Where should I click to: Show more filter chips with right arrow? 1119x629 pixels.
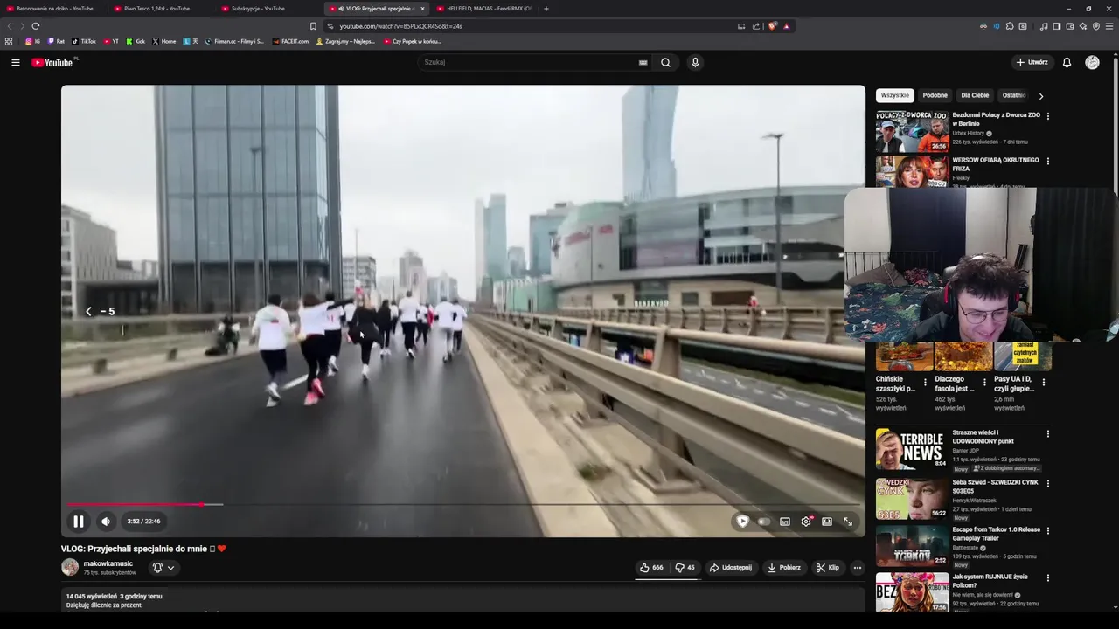1040,96
